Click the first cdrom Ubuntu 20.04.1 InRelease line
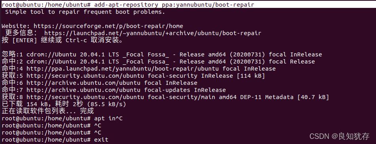Image resolution: width=376 pixels, height=144 pixels. click(161, 54)
